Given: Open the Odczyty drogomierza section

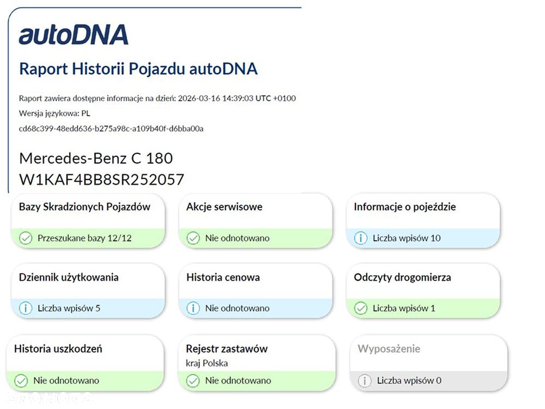Looking at the screenshot, I should pos(423,291).
